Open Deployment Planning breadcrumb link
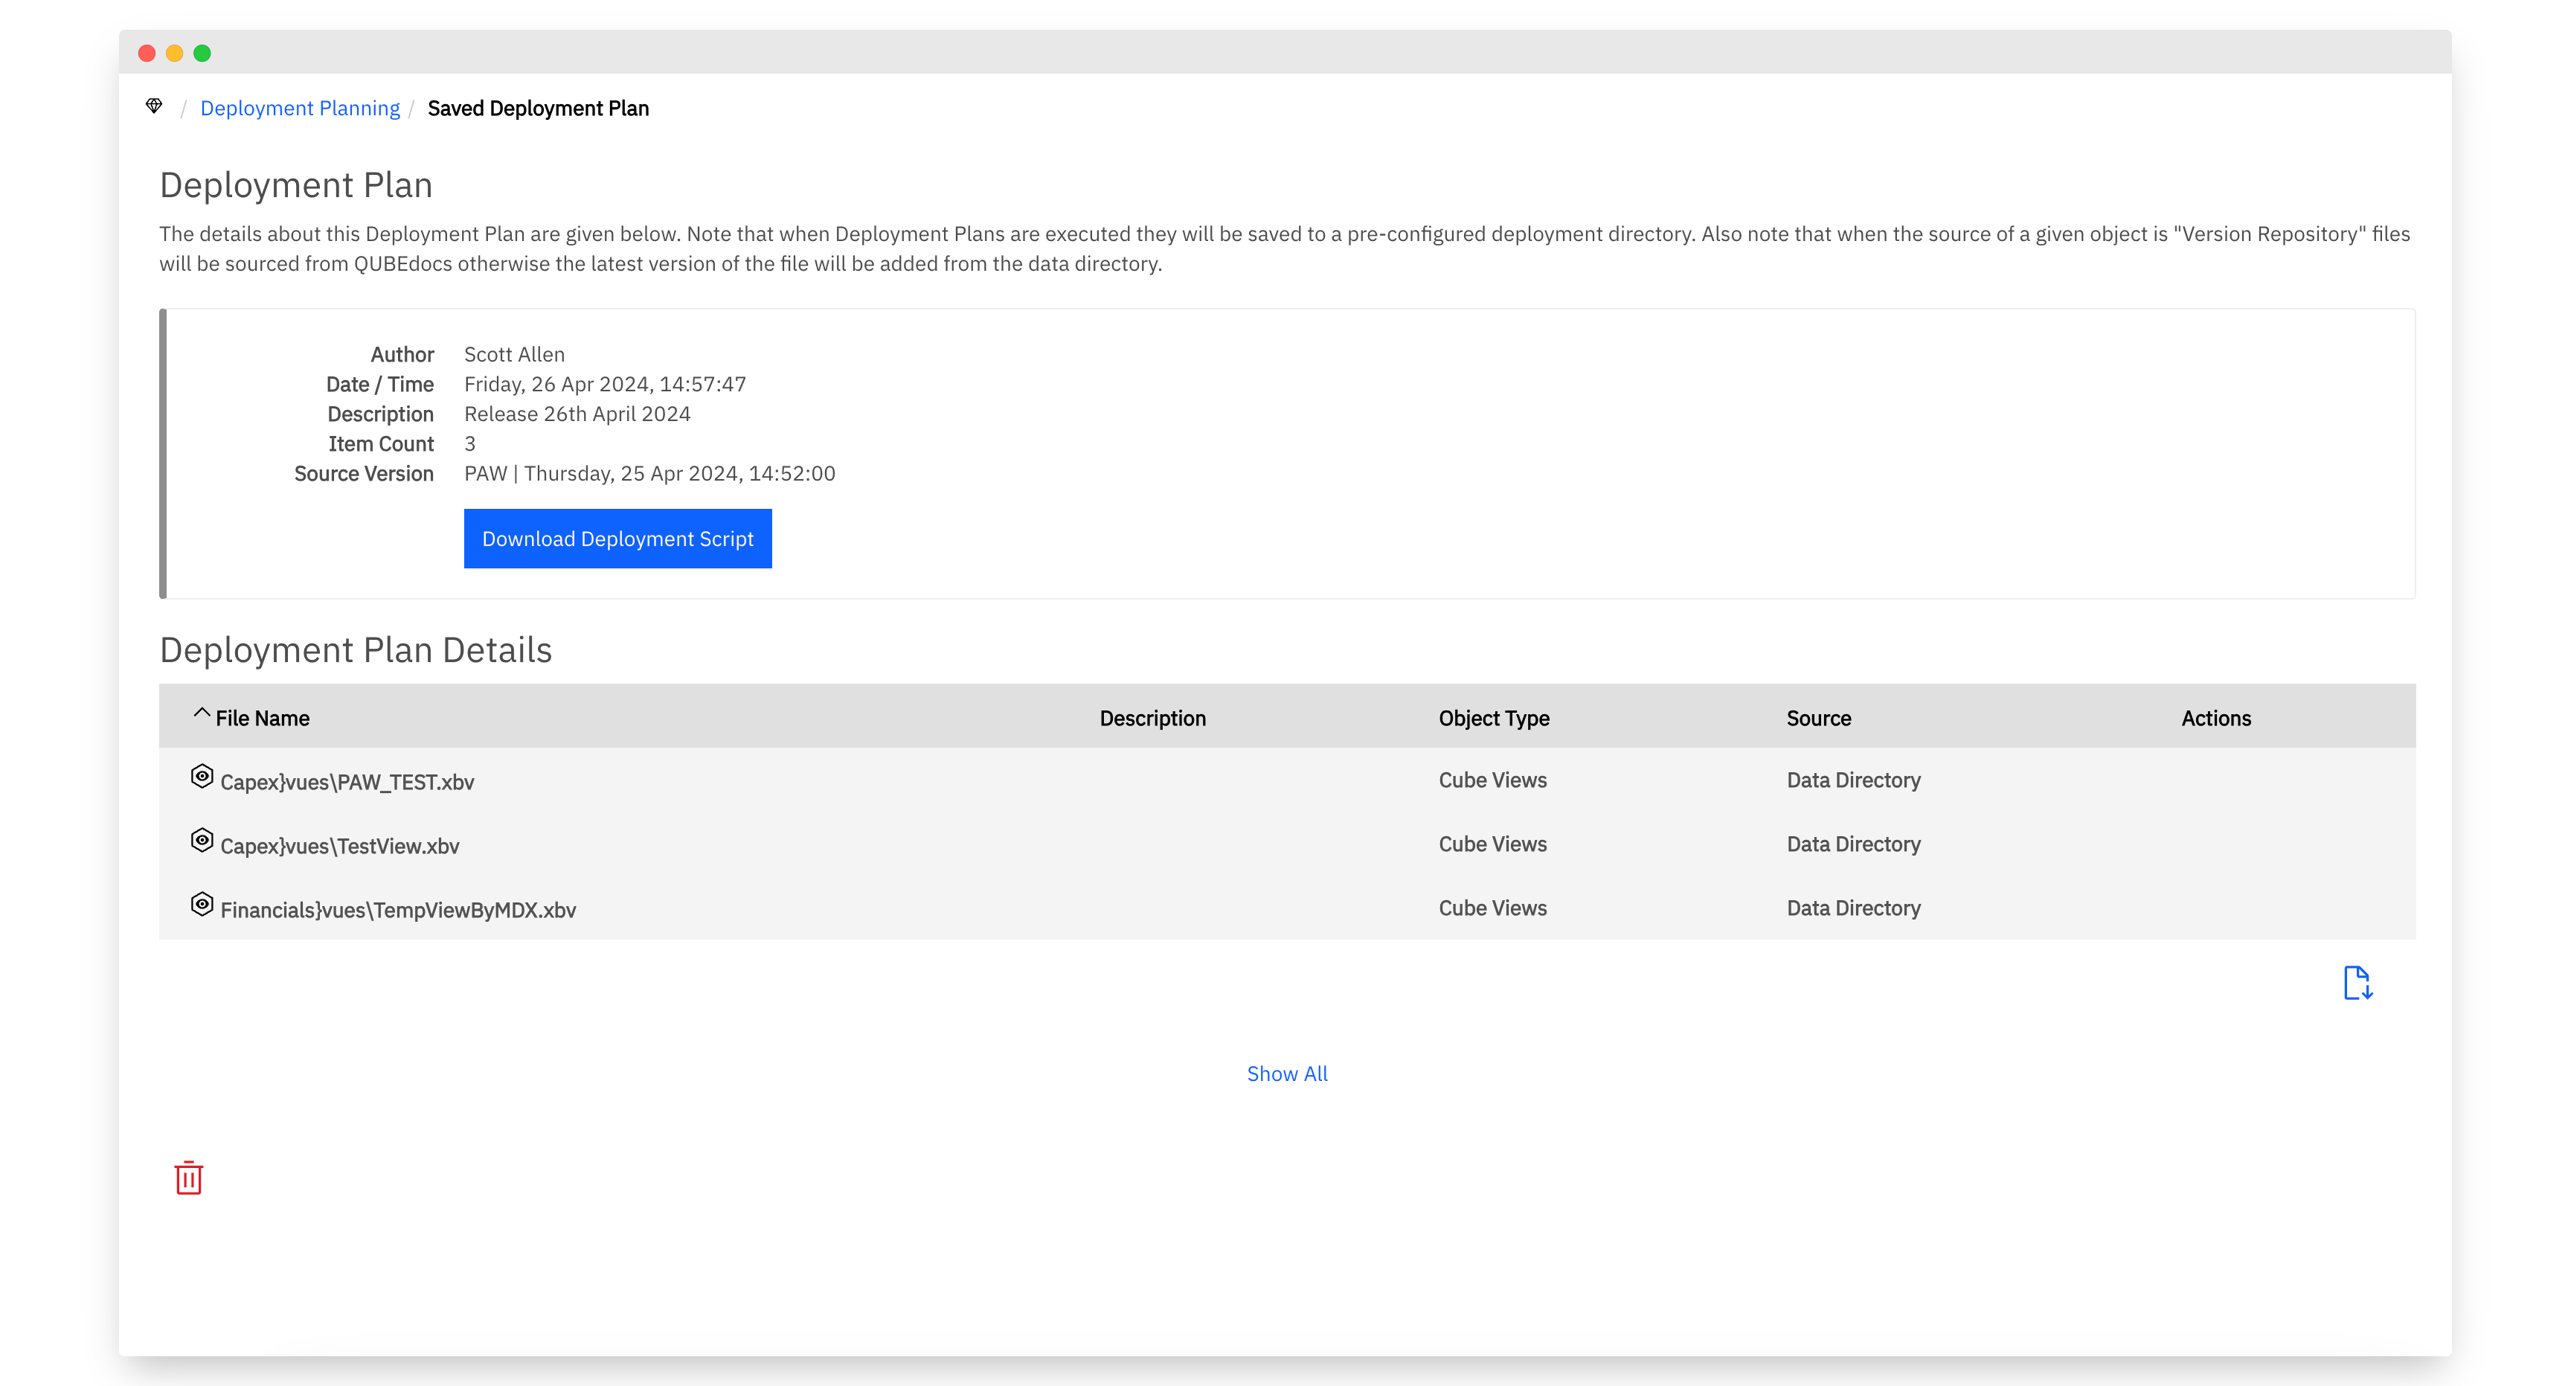 tap(299, 108)
